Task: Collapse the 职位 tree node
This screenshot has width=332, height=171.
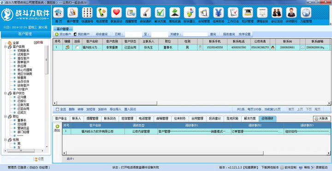Action: (5, 116)
